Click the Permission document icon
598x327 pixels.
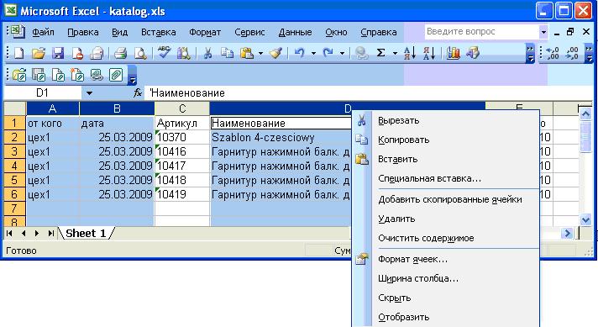pyautogui.click(x=77, y=53)
